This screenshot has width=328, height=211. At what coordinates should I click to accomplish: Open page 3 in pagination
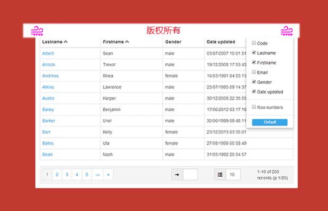pos(67,175)
